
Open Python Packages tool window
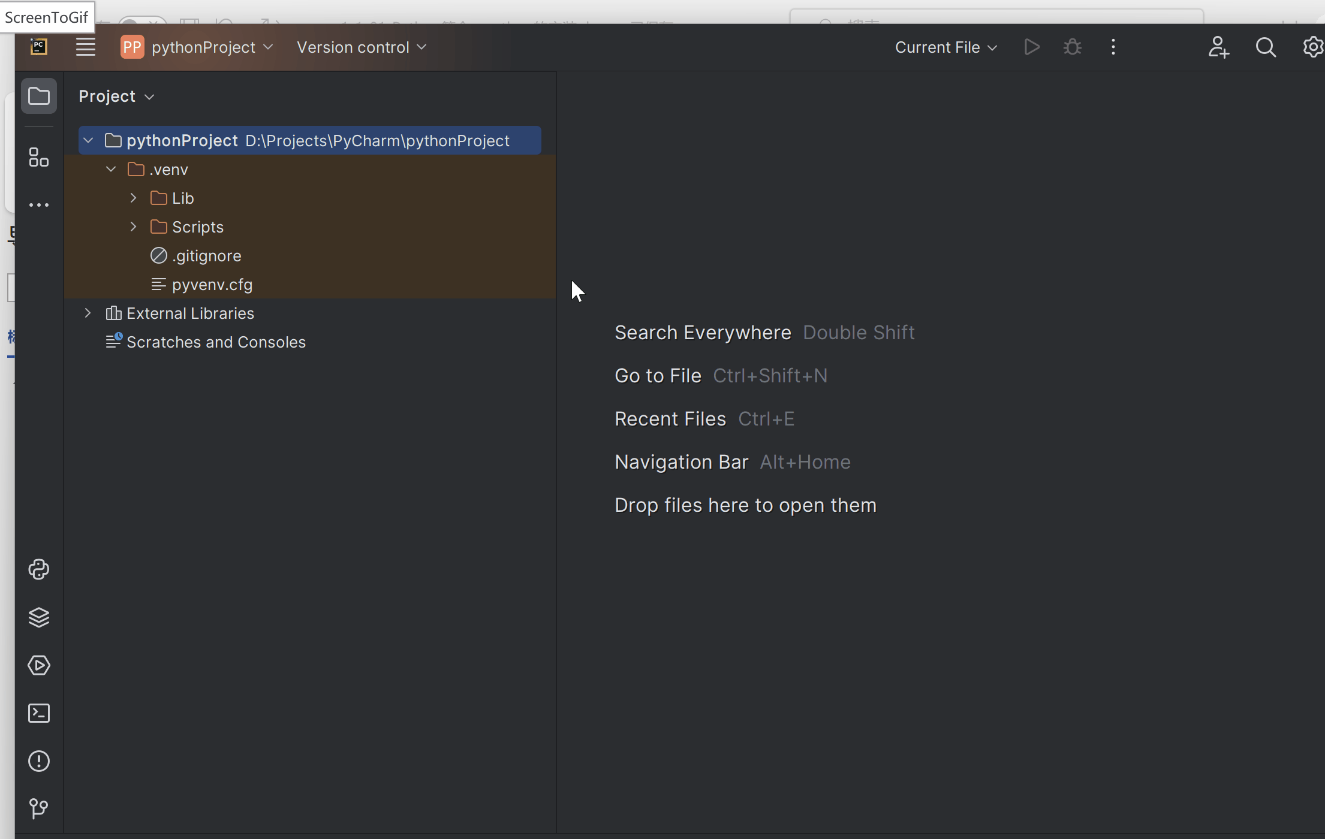click(x=39, y=617)
